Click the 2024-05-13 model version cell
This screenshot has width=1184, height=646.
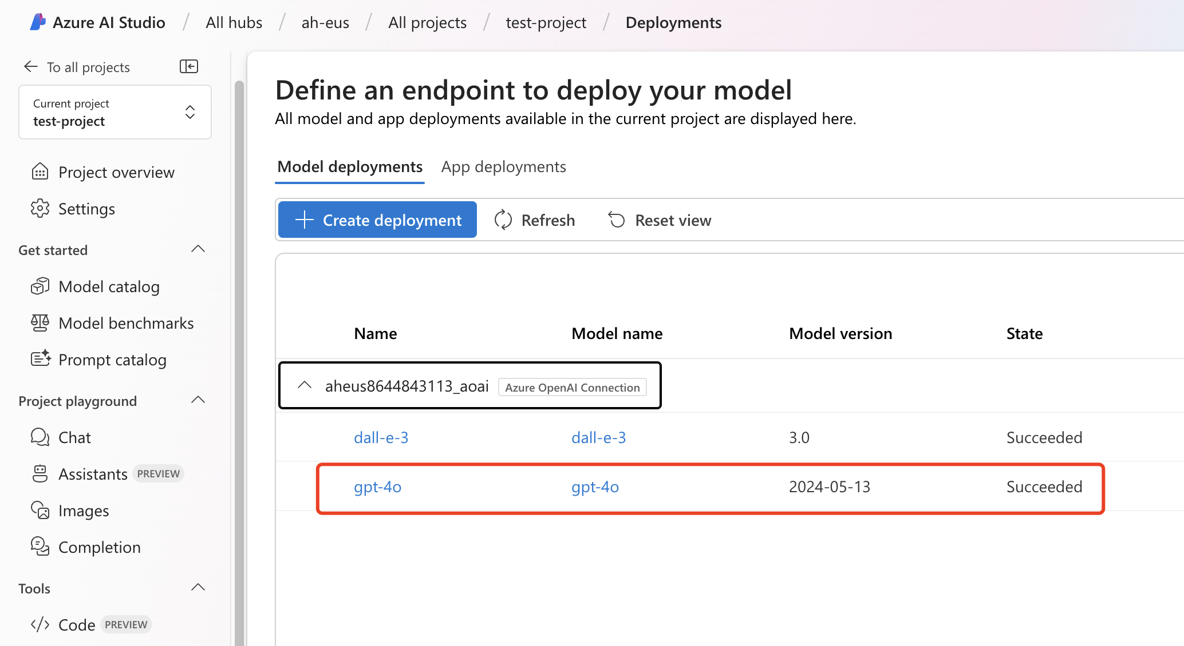point(830,487)
